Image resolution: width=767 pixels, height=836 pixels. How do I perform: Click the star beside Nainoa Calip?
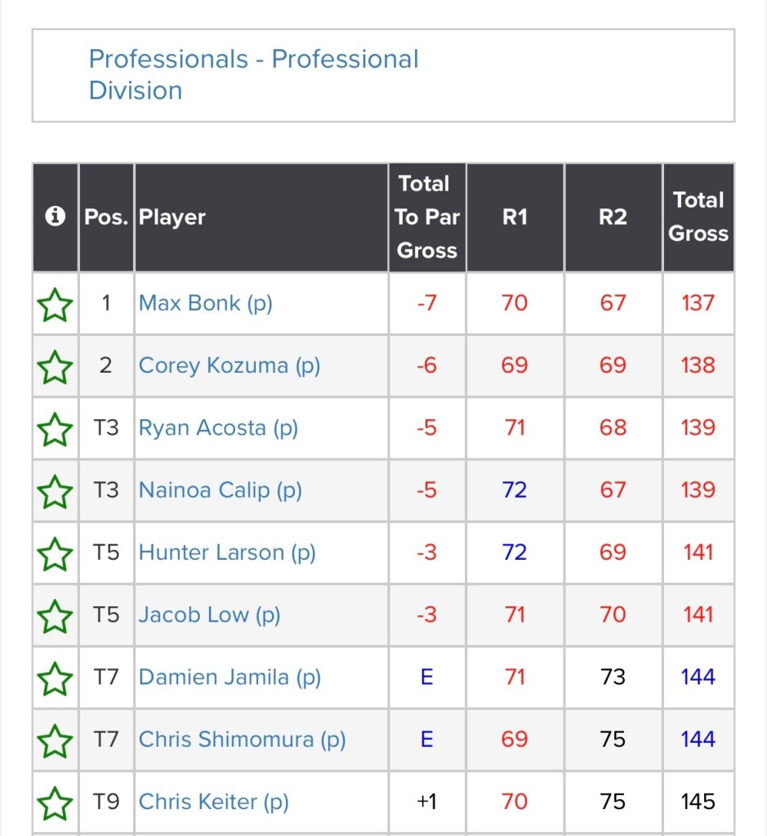[55, 491]
